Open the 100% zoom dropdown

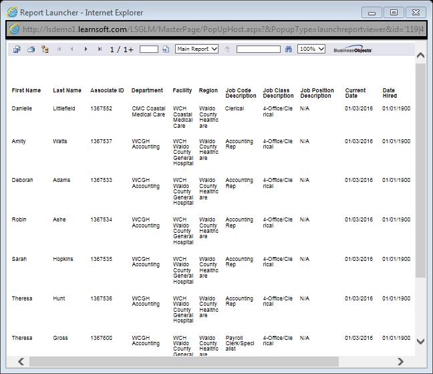point(311,49)
